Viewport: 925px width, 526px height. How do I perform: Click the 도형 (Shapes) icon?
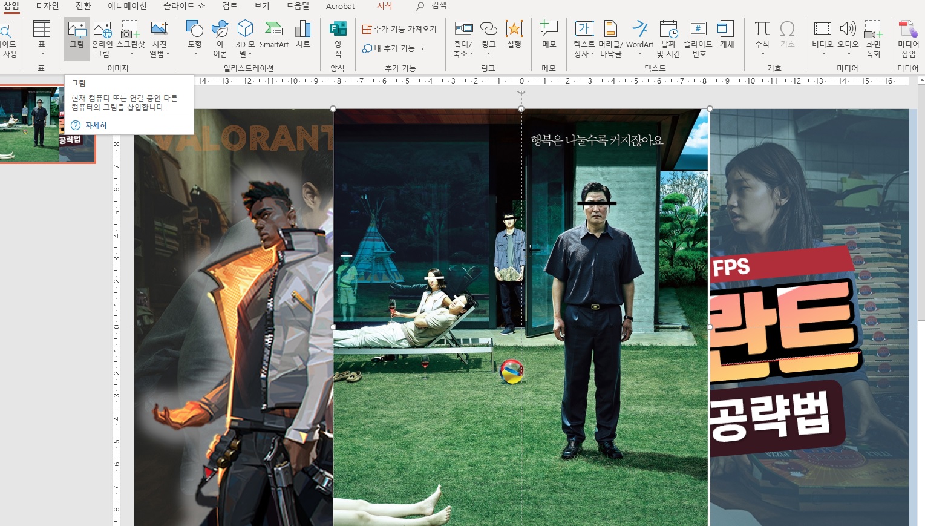tap(194, 28)
